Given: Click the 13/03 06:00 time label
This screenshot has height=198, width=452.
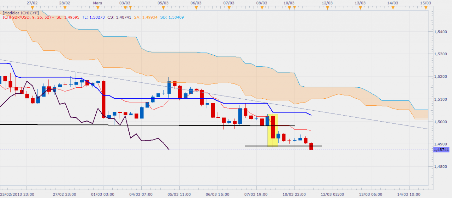Looking at the screenshot, I should coord(371,194).
